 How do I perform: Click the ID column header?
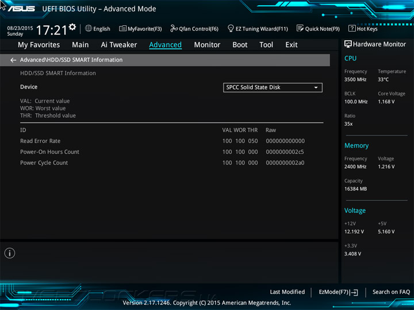pyautogui.click(x=23, y=130)
